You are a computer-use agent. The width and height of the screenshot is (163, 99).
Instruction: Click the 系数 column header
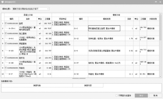tap(129, 19)
